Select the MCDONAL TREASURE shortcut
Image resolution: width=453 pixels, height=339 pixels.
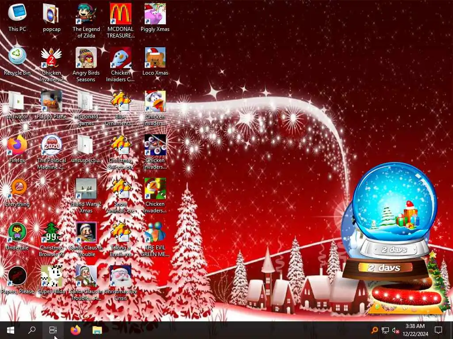120,21
